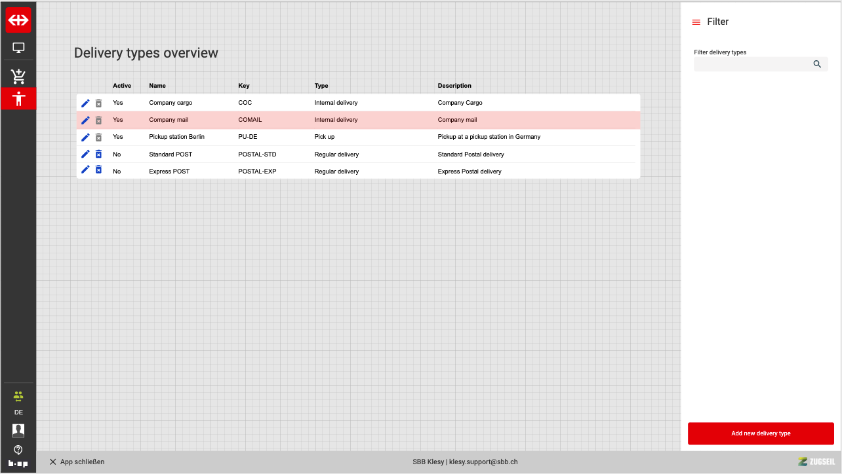Sort table by the Type column header
Image resolution: width=842 pixels, height=474 pixels.
(321, 86)
